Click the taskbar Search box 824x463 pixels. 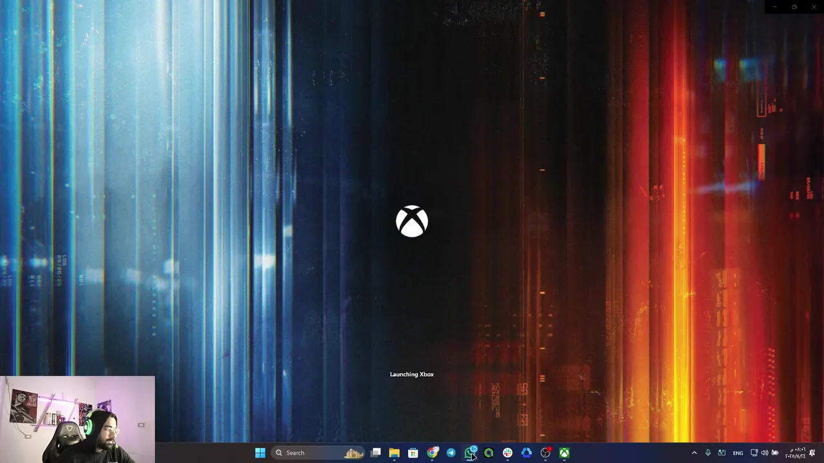point(319,453)
